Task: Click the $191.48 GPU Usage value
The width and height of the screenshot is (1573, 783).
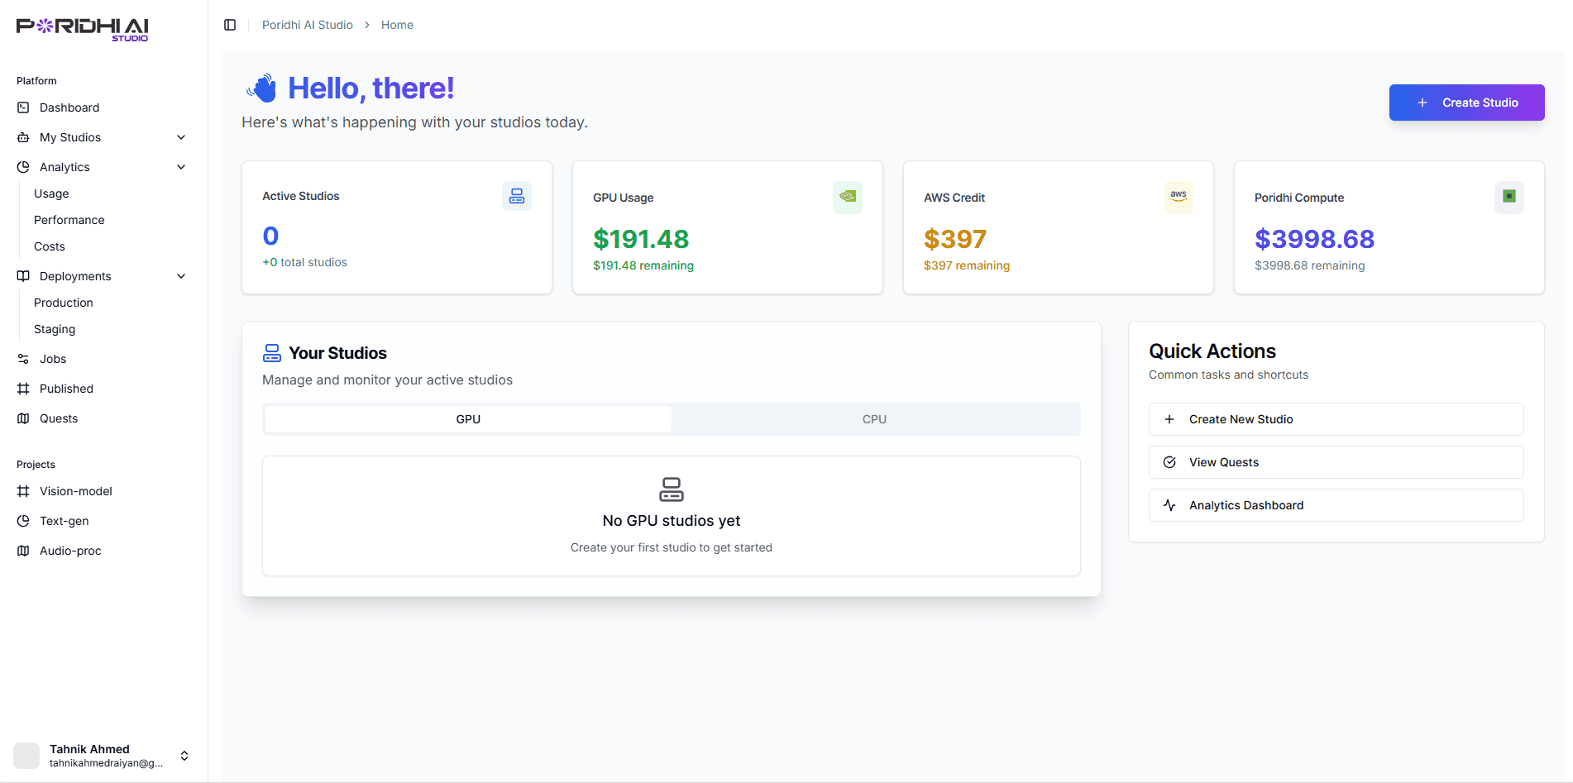Action: (x=641, y=239)
